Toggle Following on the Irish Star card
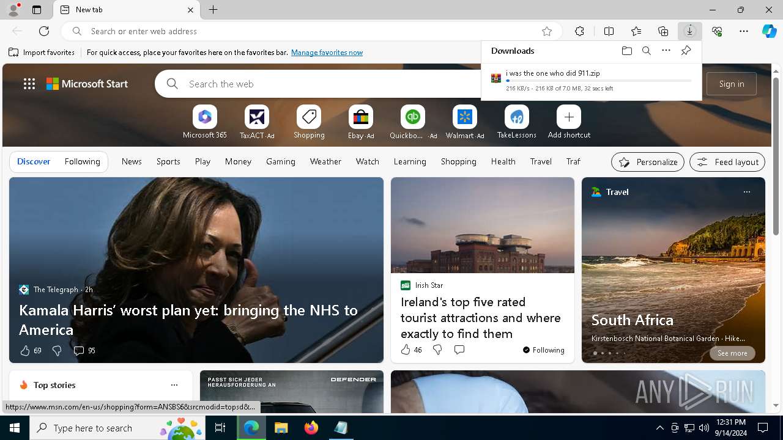Viewport: 783px width, 440px height. tap(544, 350)
